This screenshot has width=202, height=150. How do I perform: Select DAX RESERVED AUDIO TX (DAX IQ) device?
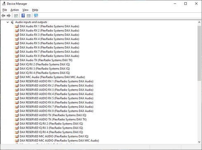coord(53,115)
